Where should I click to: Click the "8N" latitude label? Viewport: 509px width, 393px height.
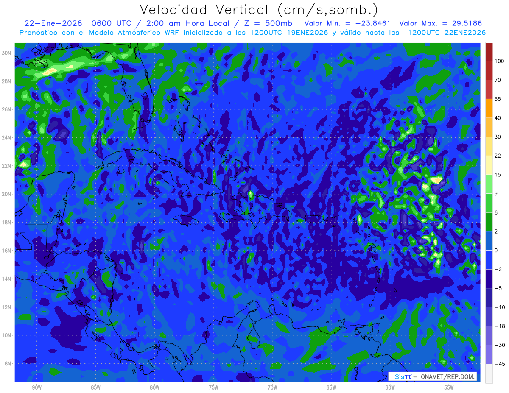coord(8,364)
